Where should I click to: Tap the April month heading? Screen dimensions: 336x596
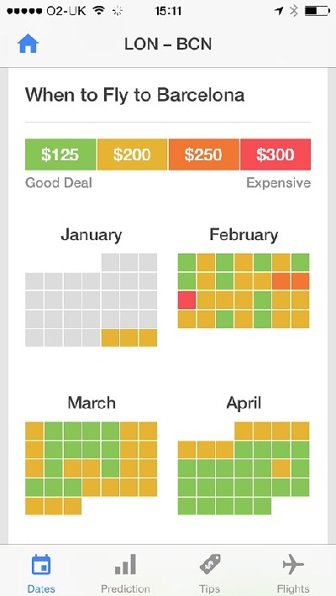244,403
